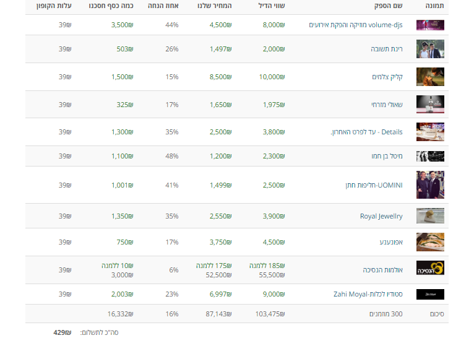Open the אולמות הנסיכה logo thumbnail
The width and height of the screenshot is (461, 338).
point(430,267)
